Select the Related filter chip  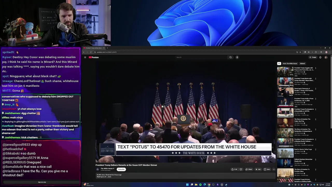302,64
